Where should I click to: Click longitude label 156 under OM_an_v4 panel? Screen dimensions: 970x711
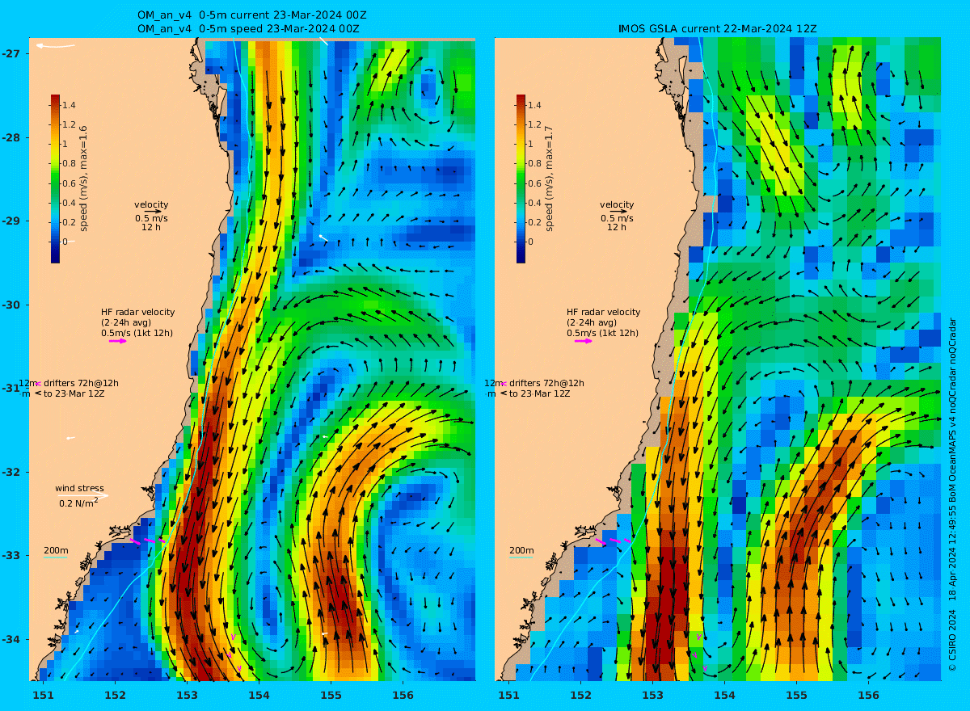click(403, 695)
